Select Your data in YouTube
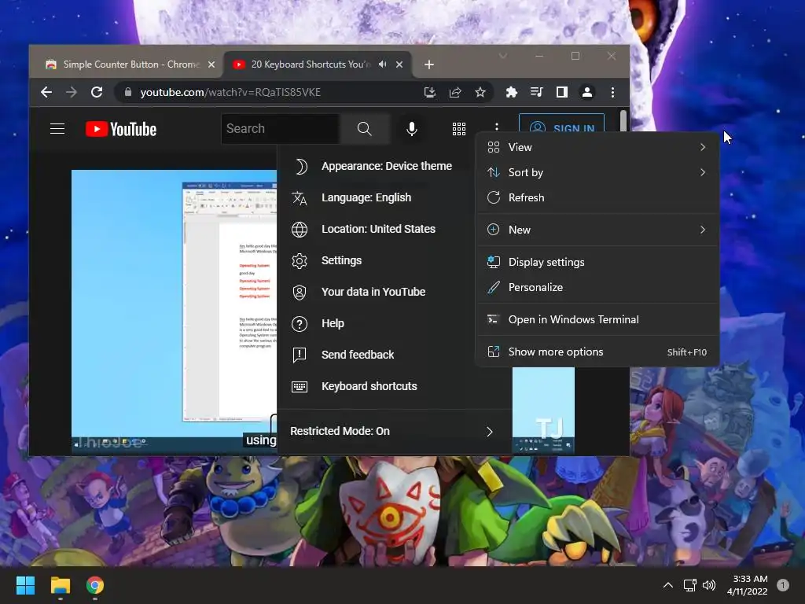 [x=377, y=292]
